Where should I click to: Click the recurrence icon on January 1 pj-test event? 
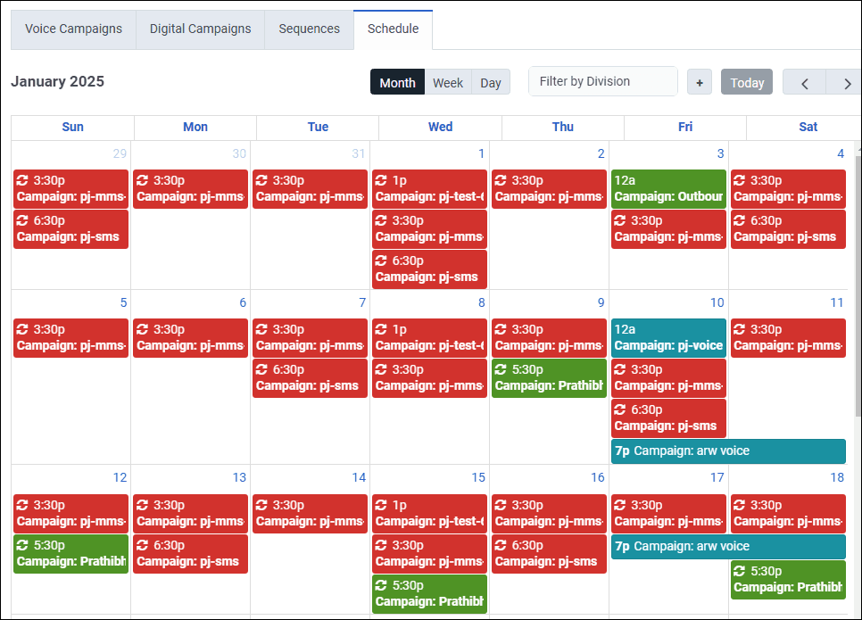(383, 181)
